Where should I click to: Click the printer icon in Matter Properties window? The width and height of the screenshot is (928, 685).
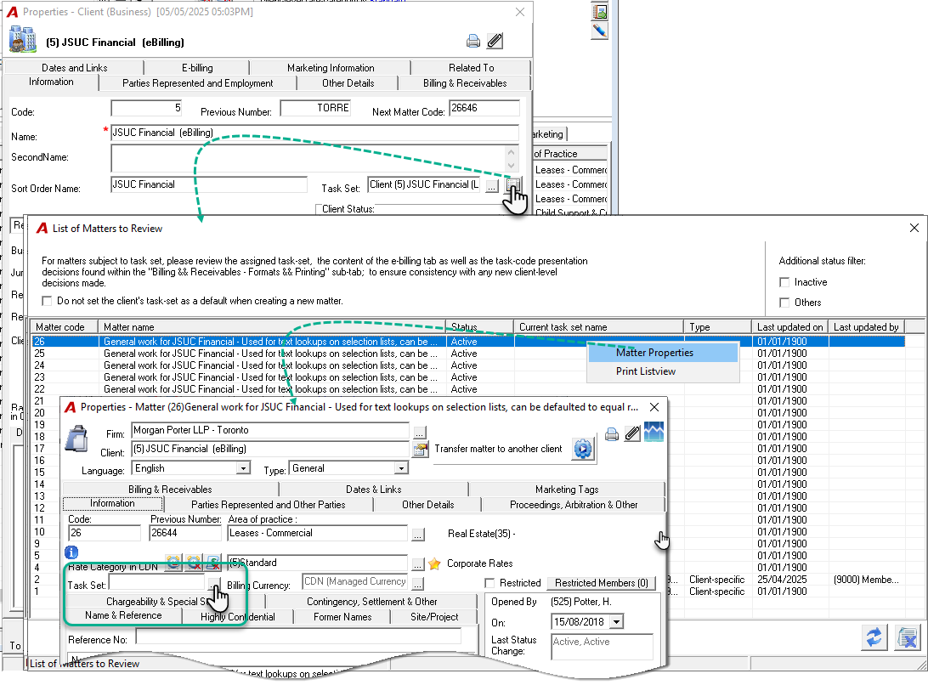point(612,434)
